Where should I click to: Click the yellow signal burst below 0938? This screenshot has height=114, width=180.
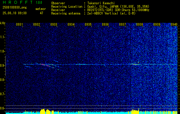pyautogui.click(x=135, y=111)
